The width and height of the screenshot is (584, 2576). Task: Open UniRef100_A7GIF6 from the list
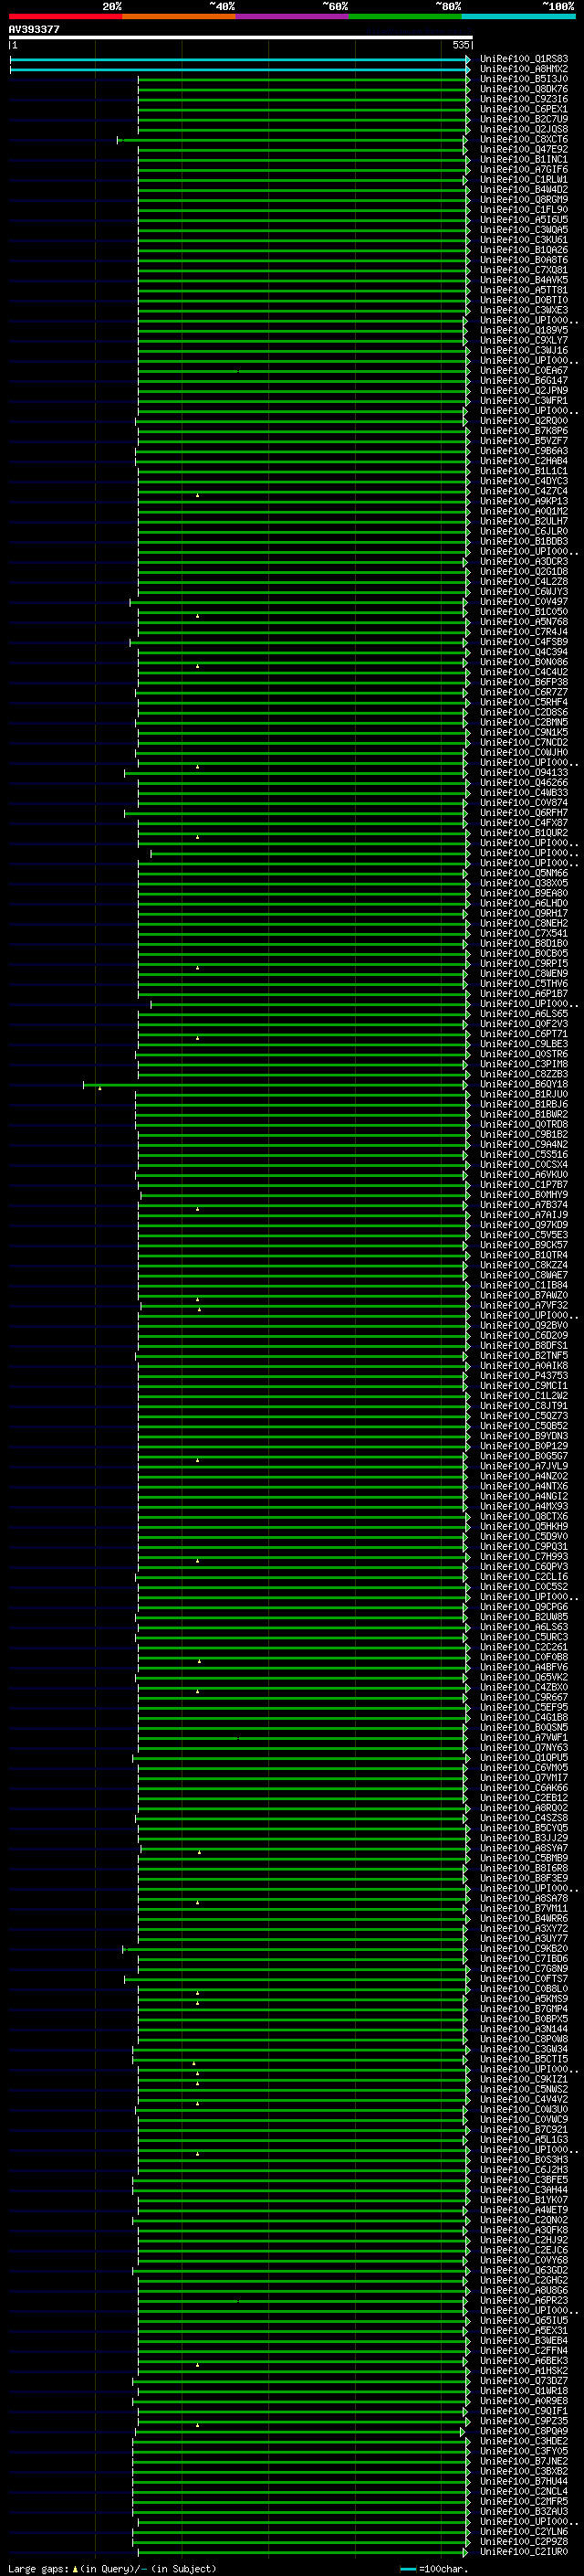point(523,169)
